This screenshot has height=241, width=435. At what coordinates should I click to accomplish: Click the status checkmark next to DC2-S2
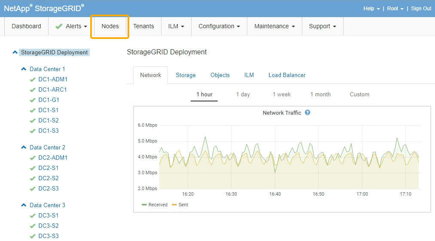point(32,179)
